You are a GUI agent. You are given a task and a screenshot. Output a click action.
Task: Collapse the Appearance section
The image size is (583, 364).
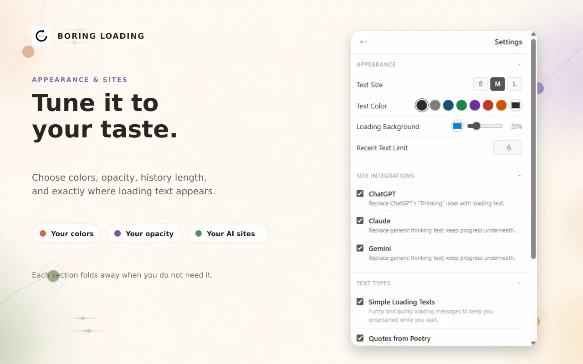pos(520,65)
